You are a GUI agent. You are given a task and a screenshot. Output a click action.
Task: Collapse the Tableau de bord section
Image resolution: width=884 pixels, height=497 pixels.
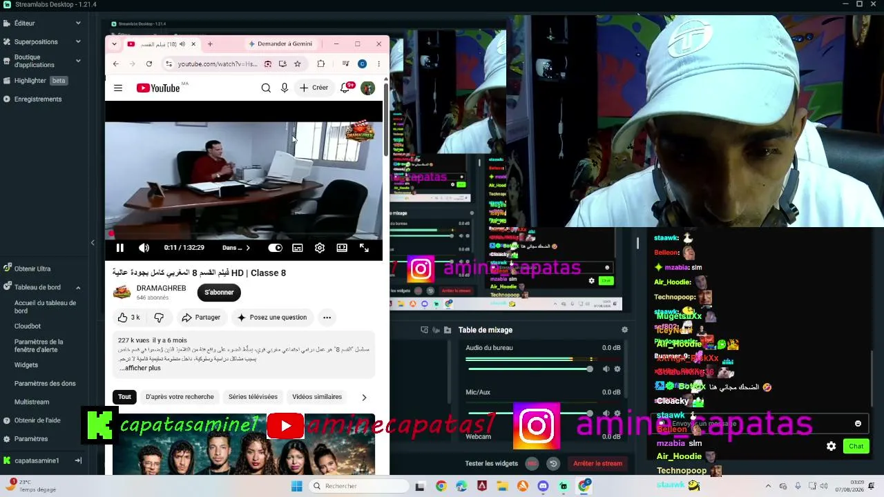[x=78, y=287]
